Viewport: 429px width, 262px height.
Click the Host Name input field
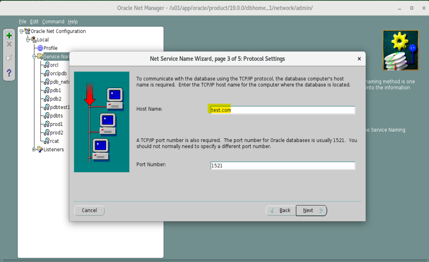(x=283, y=110)
